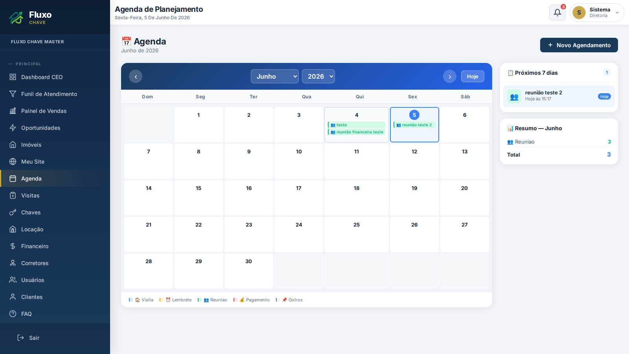Open Clientes menu item
The width and height of the screenshot is (629, 354).
[55, 297]
